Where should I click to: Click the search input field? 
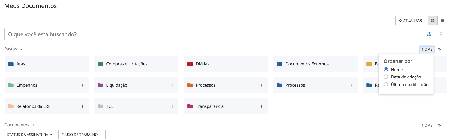click(213, 34)
